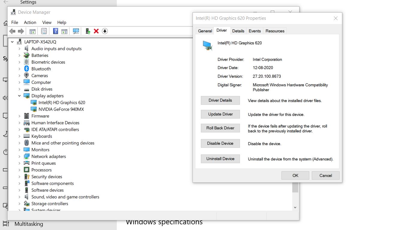This screenshot has height=230, width=398.
Task: Select the Monitors category icon
Action: point(27,149)
